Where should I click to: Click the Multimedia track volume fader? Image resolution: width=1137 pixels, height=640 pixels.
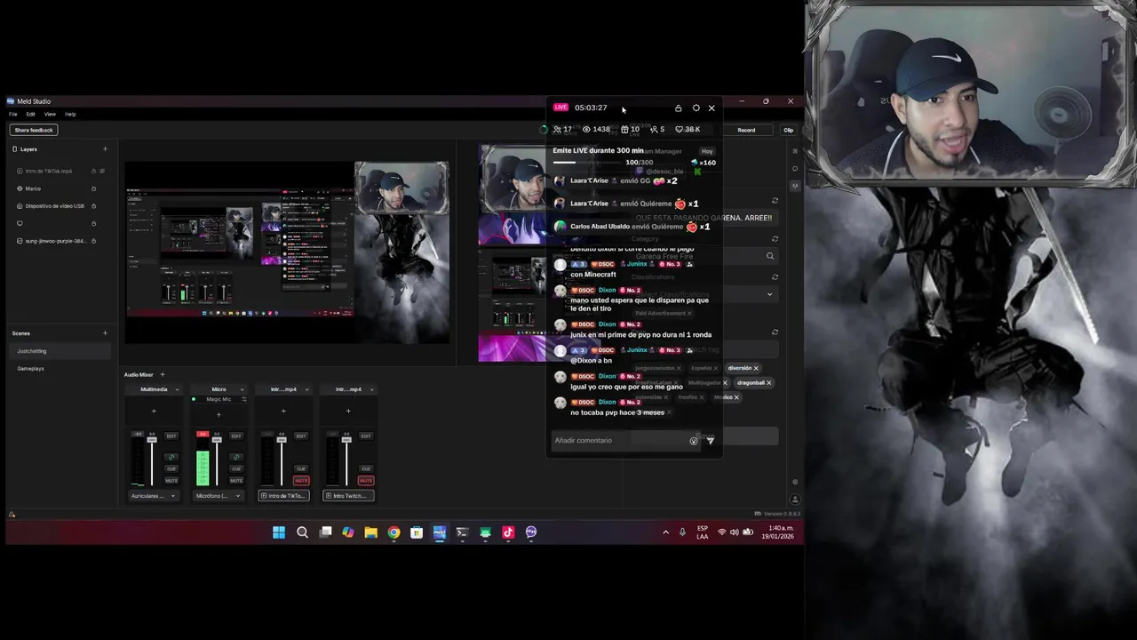click(152, 440)
